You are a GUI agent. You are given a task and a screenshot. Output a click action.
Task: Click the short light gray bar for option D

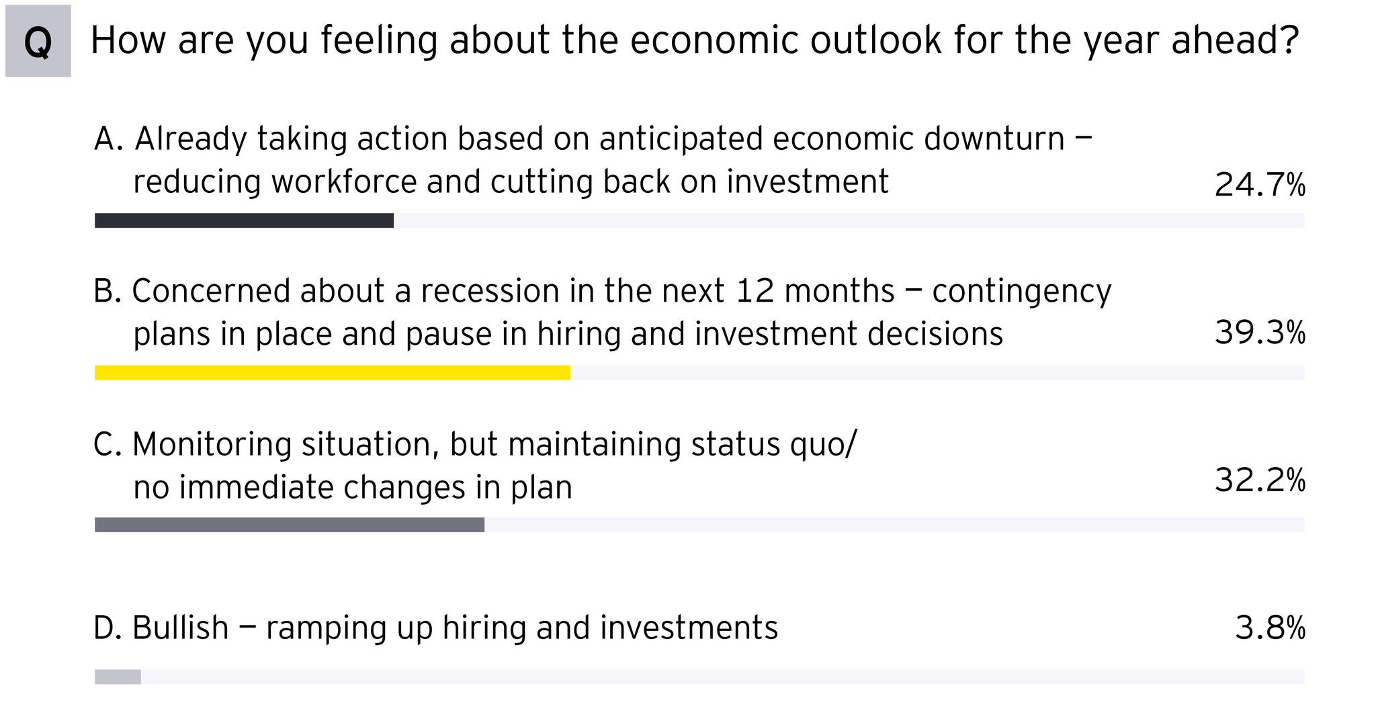(x=118, y=677)
